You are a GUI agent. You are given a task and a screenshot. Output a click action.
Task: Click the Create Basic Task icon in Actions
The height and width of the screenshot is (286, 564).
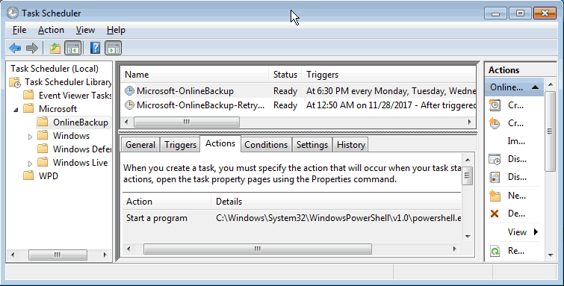pyautogui.click(x=495, y=105)
